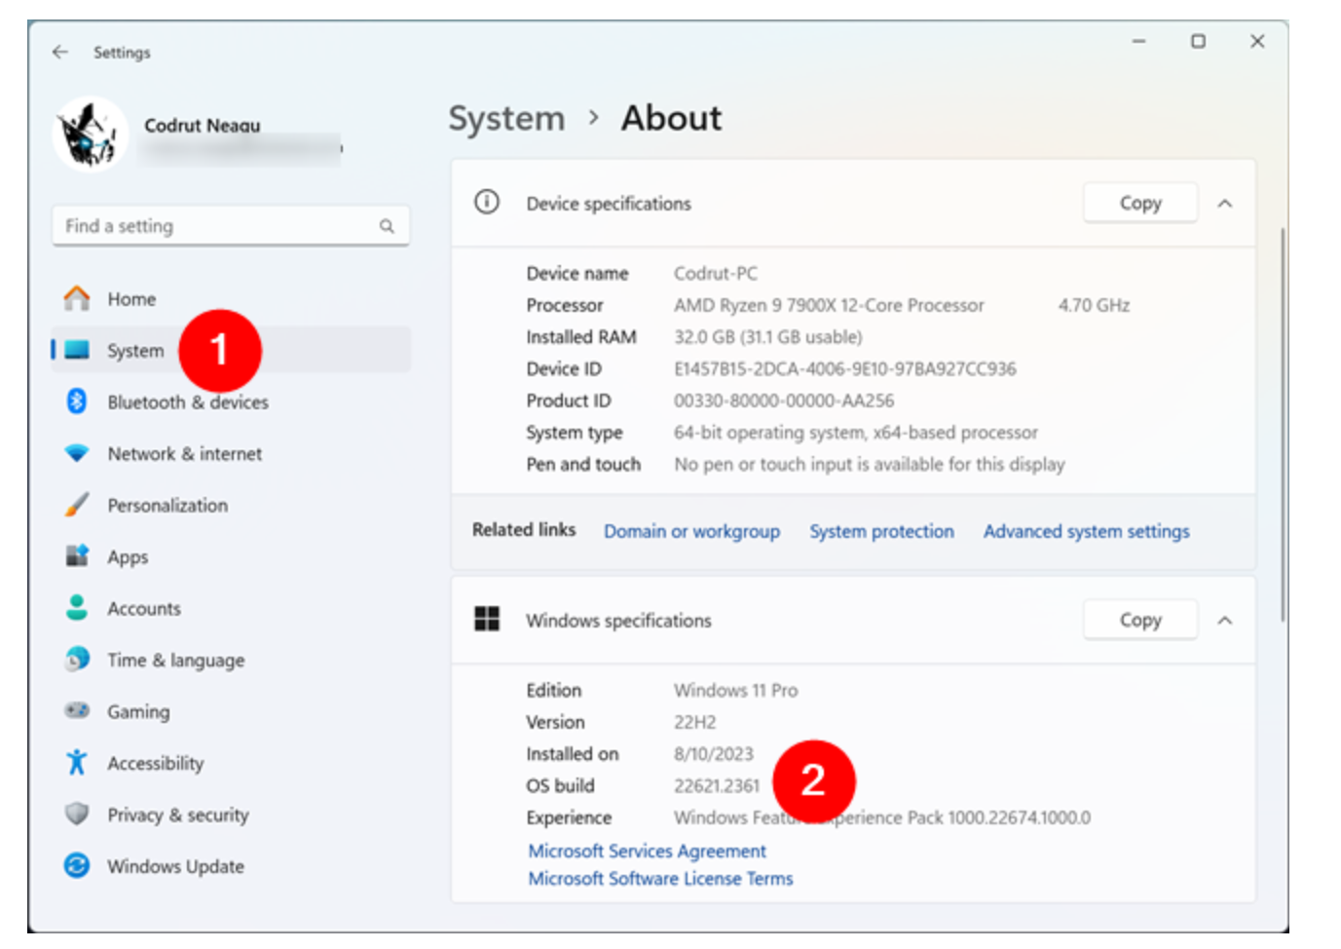Click the System breadcrumb in the header
This screenshot has width=1341, height=949.
point(506,118)
